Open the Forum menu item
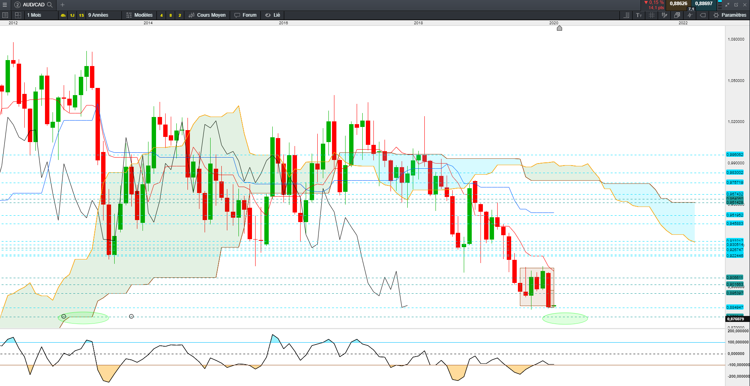 (x=250, y=15)
